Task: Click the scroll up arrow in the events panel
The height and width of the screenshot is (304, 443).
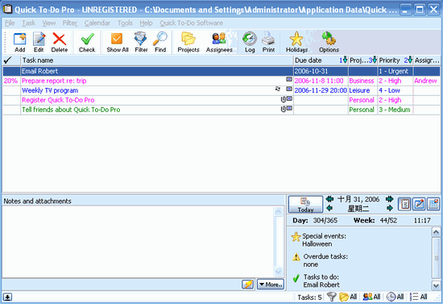Action: [x=436, y=232]
